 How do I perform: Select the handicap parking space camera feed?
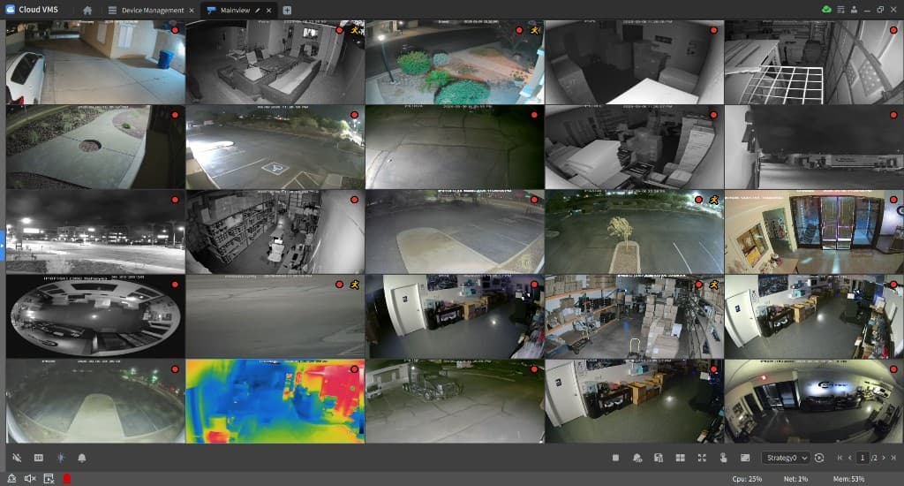coord(275,147)
